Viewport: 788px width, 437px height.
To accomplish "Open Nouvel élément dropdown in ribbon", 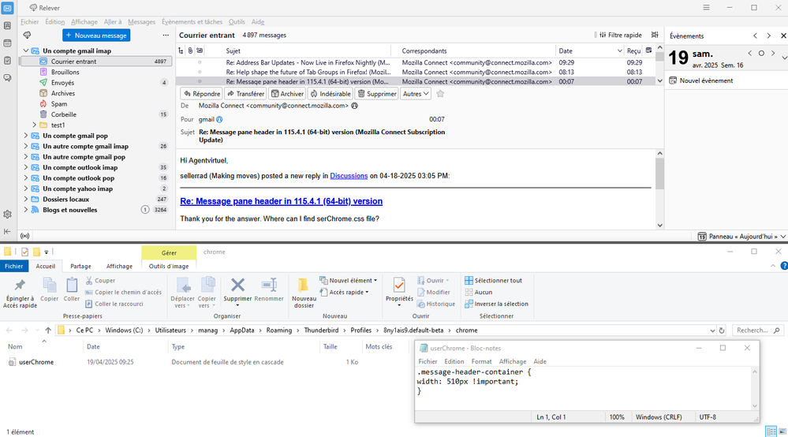I will click(x=348, y=280).
